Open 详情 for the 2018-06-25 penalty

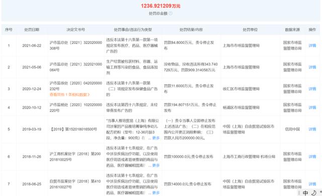click(312, 184)
